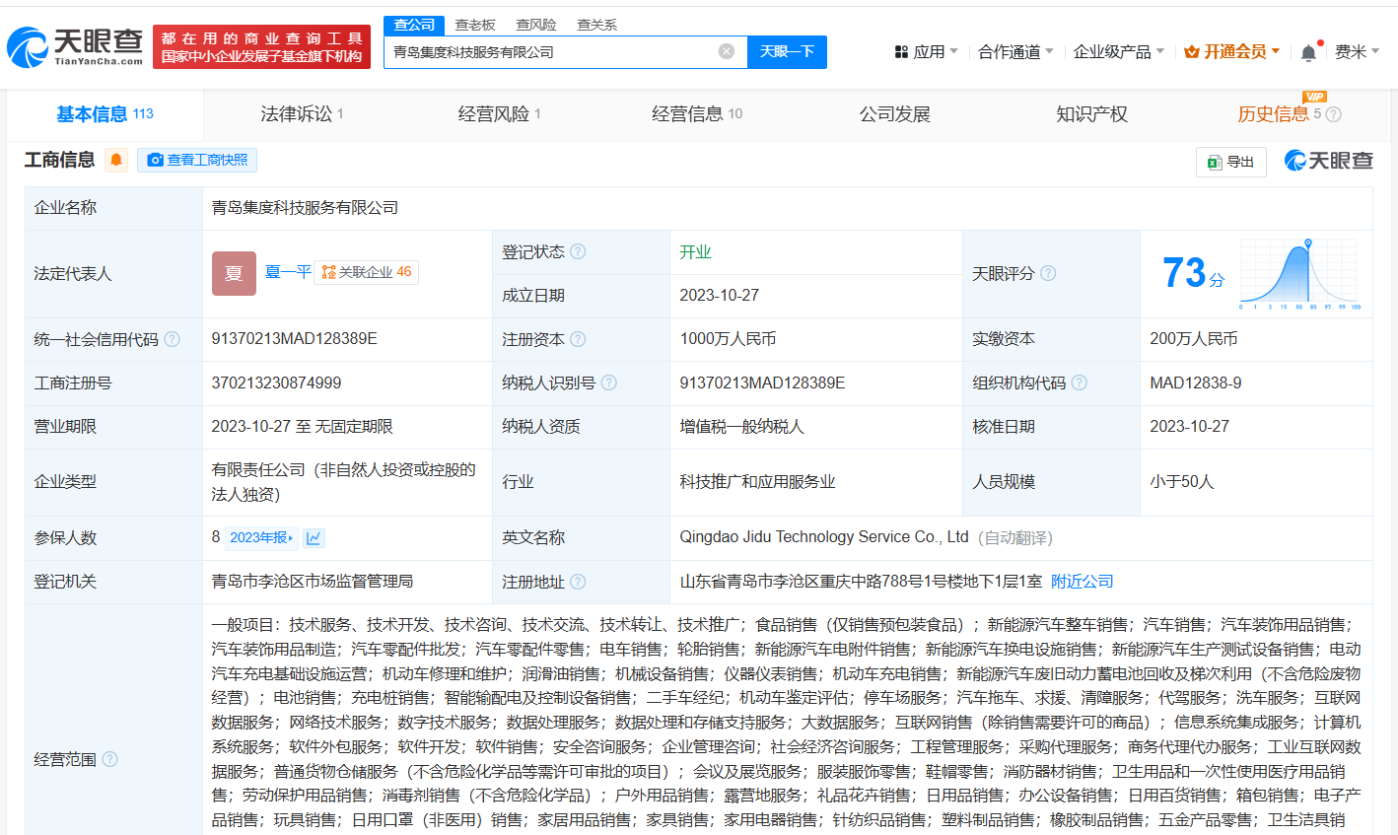This screenshot has width=1398, height=835.
Task: Click help icon next to 注册地址
Action: 578,582
